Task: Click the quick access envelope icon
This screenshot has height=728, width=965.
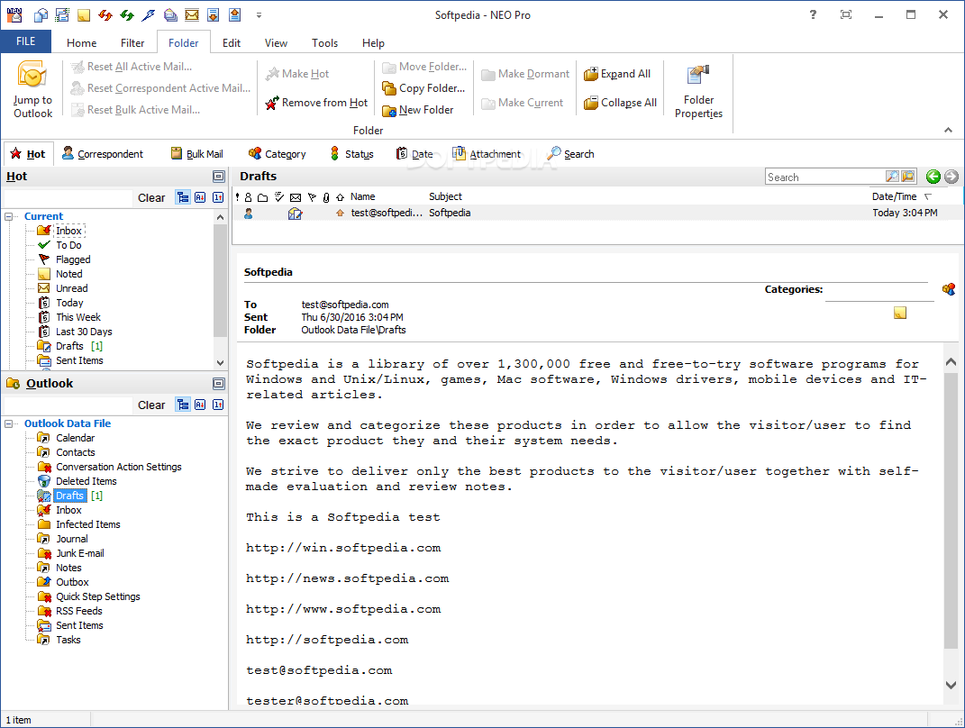Action: click(x=192, y=14)
